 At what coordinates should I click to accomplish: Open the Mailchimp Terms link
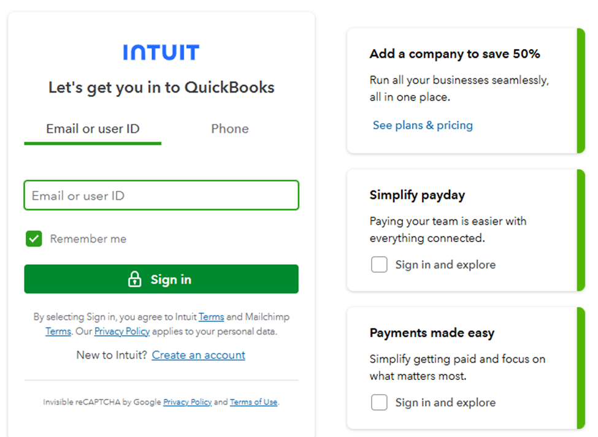(58, 332)
